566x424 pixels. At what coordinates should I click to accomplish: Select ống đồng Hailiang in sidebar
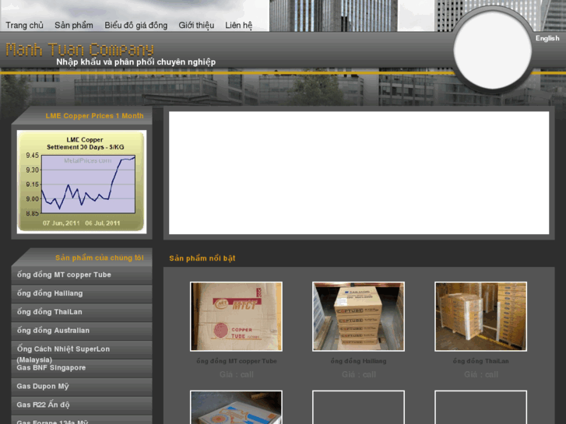pos(82,293)
